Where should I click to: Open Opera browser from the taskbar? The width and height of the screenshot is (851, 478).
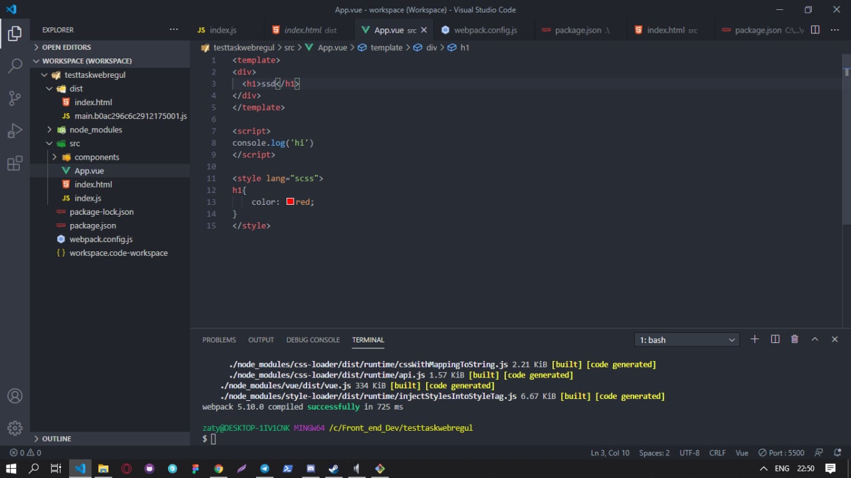click(126, 469)
